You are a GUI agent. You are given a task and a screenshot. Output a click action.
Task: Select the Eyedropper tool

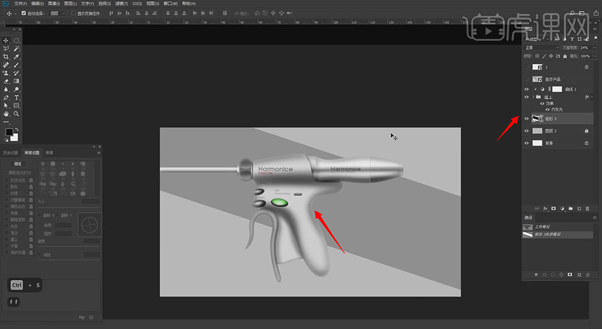point(16,57)
